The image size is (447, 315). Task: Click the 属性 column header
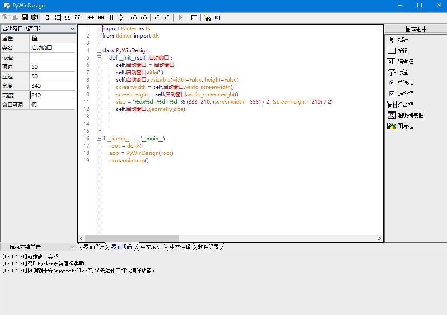pyautogui.click(x=16, y=38)
